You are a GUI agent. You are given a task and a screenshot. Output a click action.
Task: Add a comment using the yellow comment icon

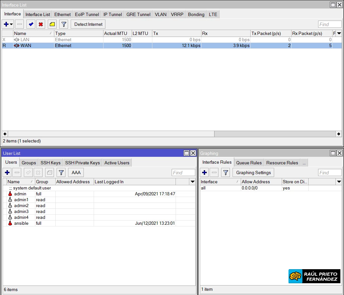click(52, 24)
